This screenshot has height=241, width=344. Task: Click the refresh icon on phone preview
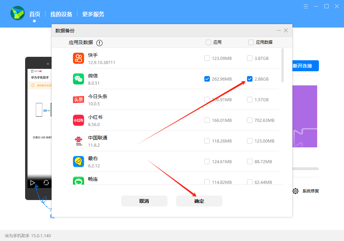point(46,182)
